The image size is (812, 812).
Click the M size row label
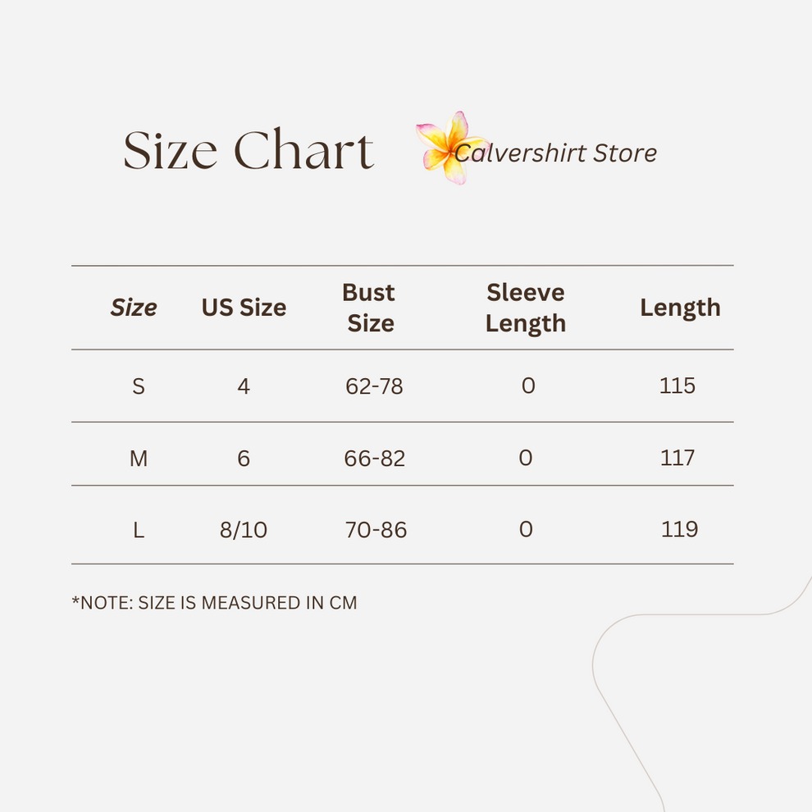(139, 458)
